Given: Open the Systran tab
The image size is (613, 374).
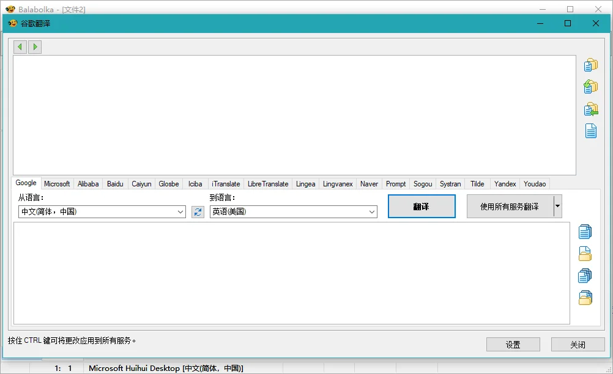Looking at the screenshot, I should 450,184.
